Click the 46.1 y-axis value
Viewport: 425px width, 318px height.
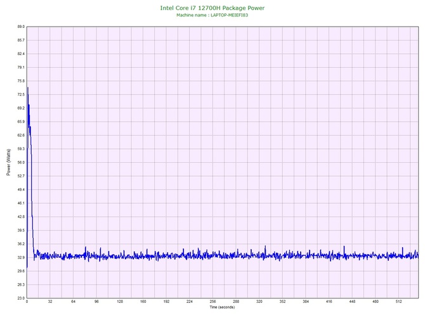[x=21, y=203]
